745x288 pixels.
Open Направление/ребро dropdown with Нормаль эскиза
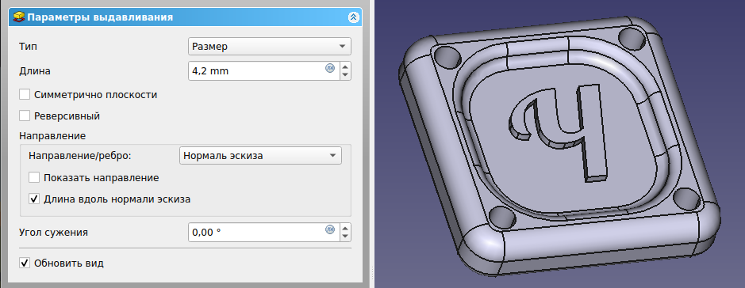coord(260,155)
